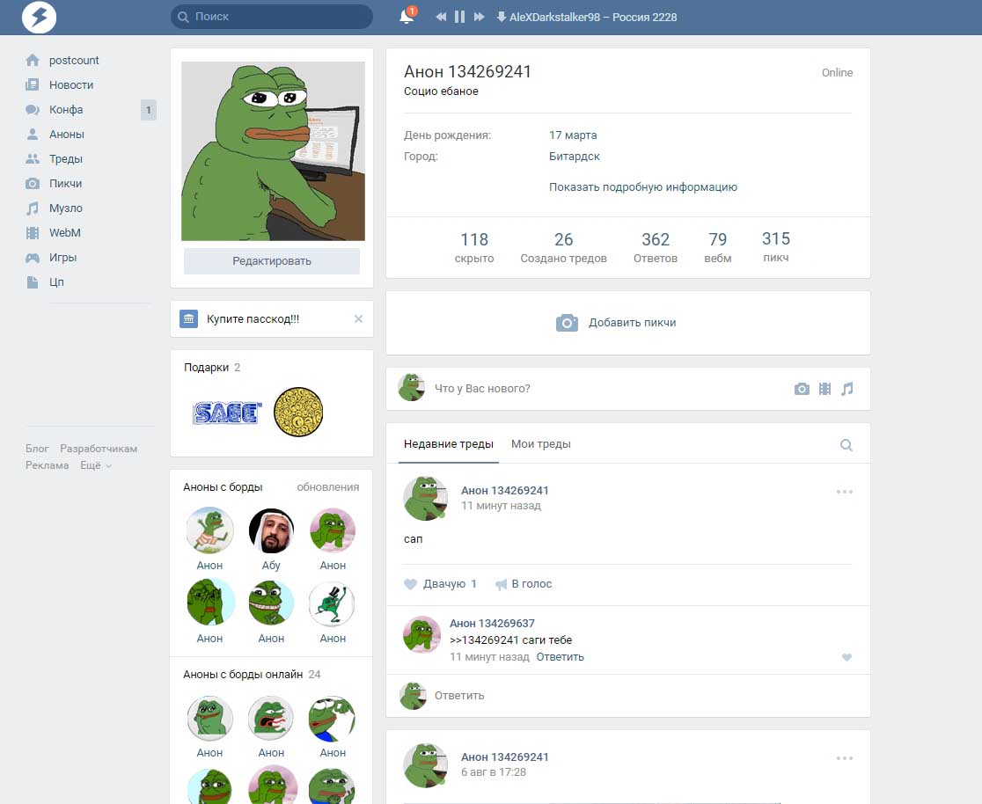The image size is (982, 804).
Task: Open three-dots menu of the сап post
Action: tap(844, 492)
